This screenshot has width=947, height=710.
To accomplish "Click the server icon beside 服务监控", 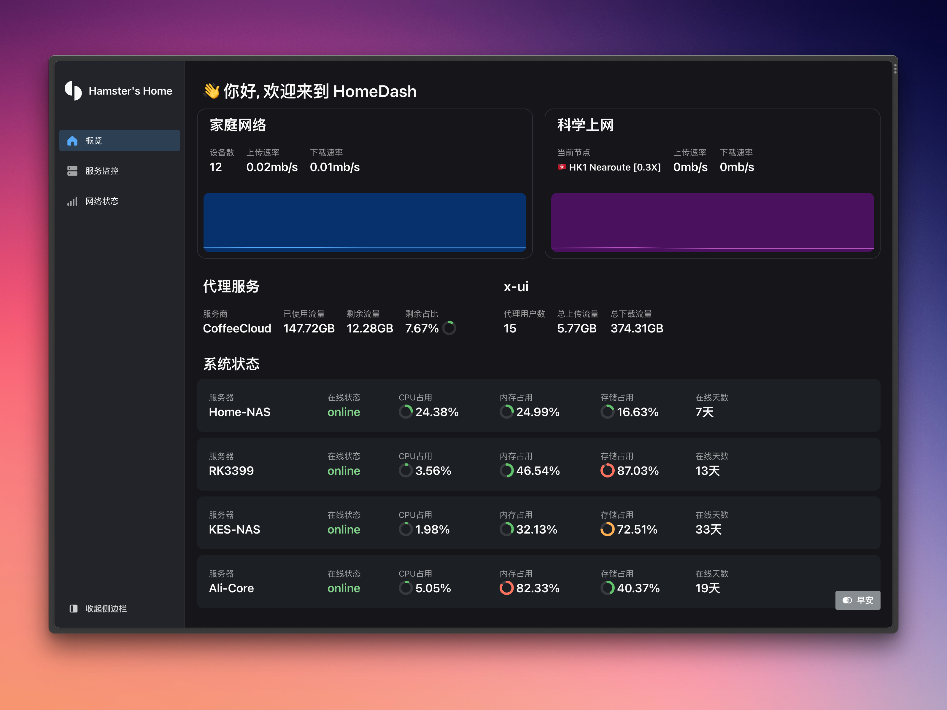I will pos(72,171).
